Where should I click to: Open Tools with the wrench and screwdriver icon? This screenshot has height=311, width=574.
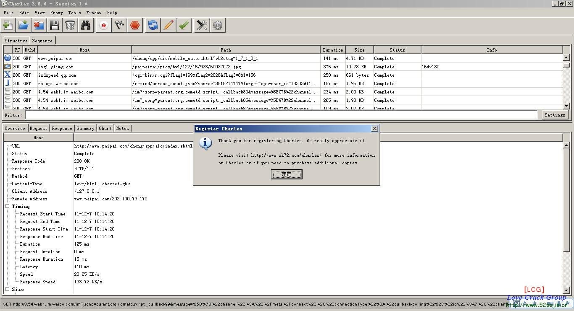click(202, 26)
